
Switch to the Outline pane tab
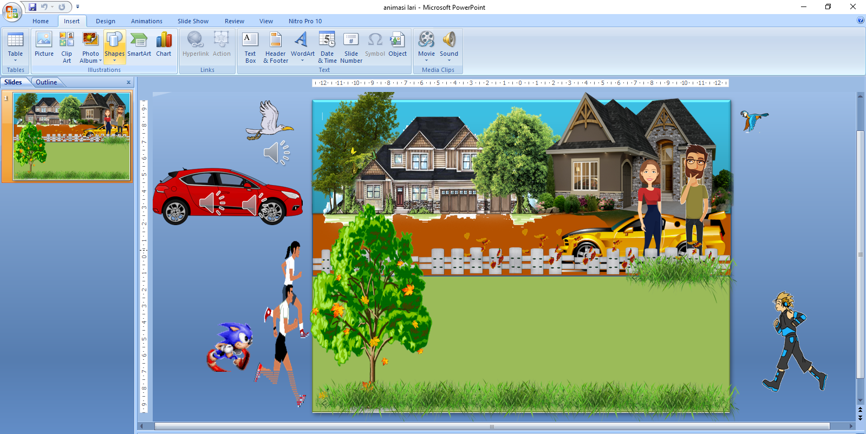point(47,82)
